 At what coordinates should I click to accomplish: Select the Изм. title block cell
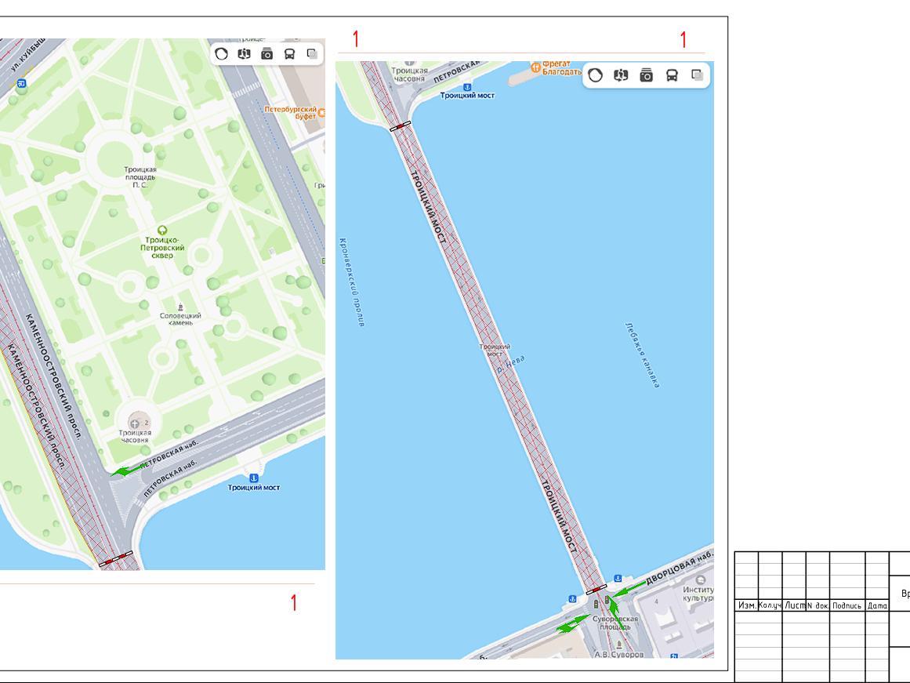(746, 605)
